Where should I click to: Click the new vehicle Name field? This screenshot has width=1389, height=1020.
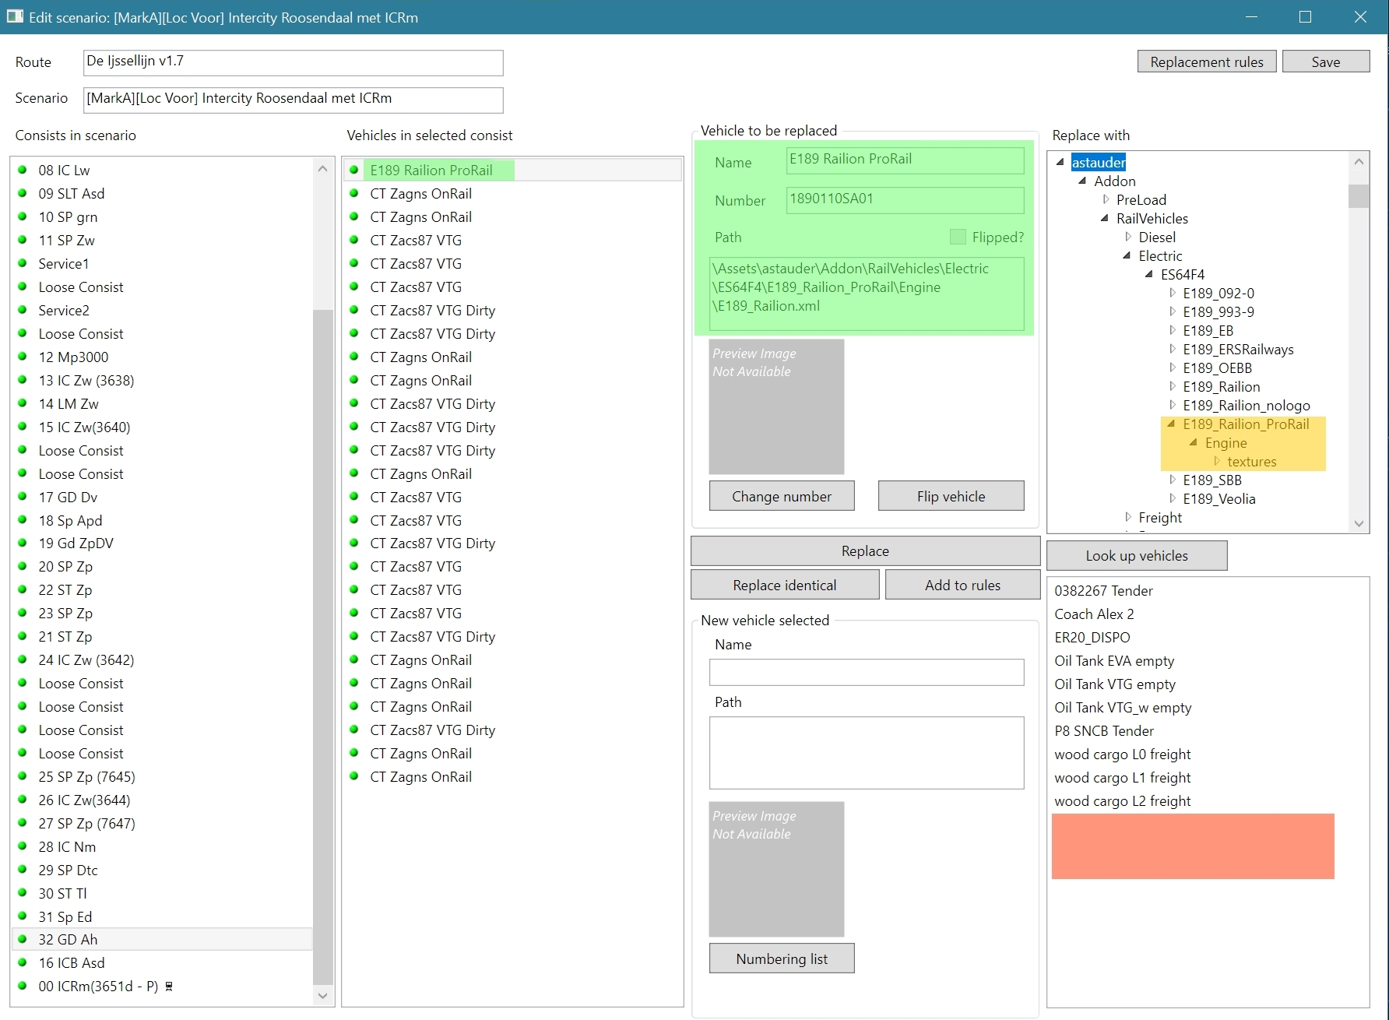[x=867, y=672]
